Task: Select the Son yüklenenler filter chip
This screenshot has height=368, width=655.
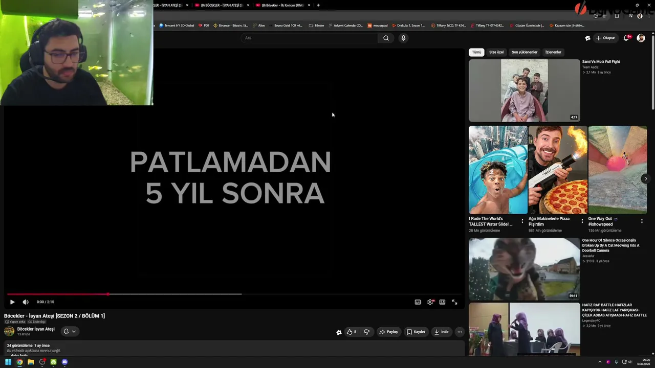Action: 525,52
